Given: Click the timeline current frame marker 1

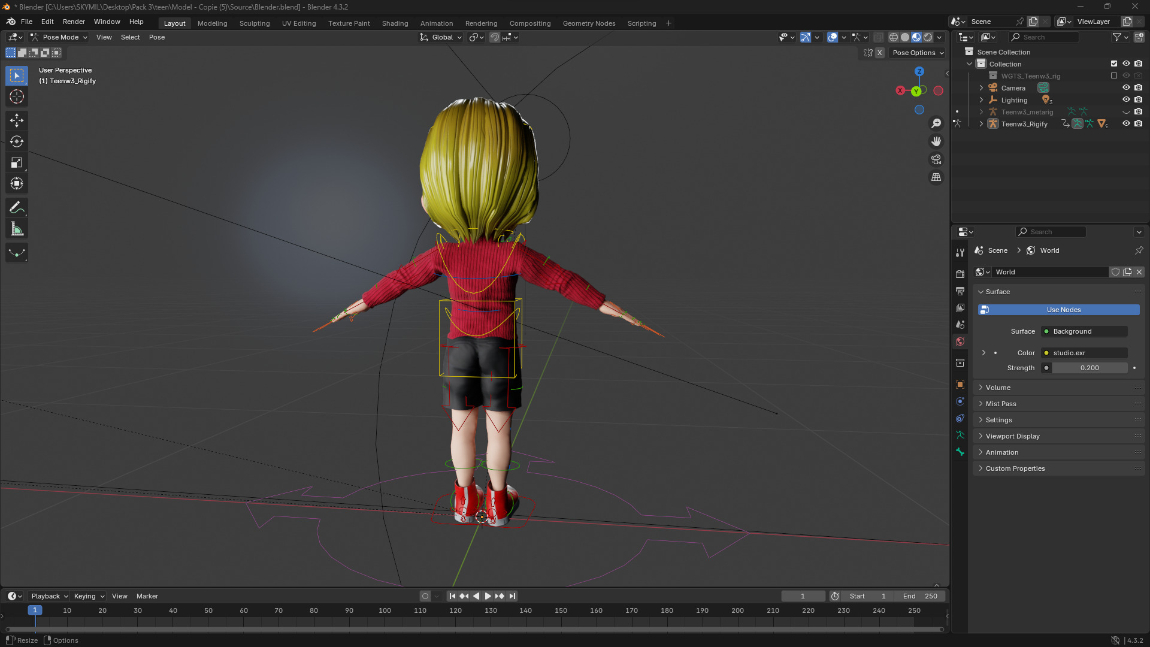Looking at the screenshot, I should (35, 610).
